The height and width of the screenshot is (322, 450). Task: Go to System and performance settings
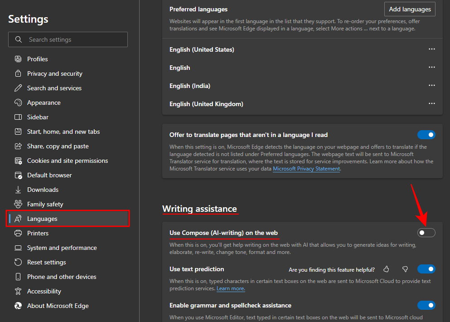[62, 248]
